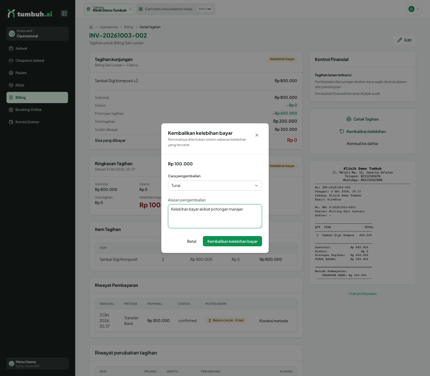Confirm with Kembalikan kelebihan bayar green button
The height and width of the screenshot is (376, 430).
tap(232, 241)
